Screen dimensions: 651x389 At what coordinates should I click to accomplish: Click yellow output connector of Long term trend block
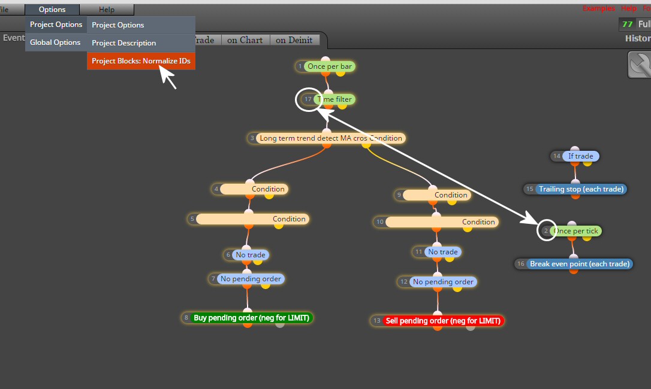(x=366, y=145)
